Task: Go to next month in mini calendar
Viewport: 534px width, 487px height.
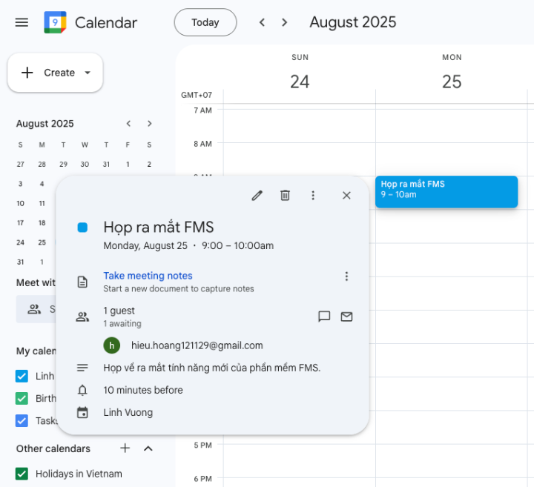Action: pyautogui.click(x=150, y=124)
